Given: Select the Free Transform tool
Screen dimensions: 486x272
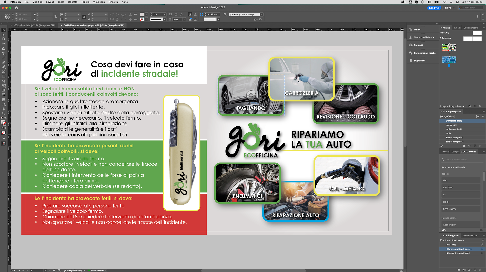Looking at the screenshot, I should click(4, 86).
